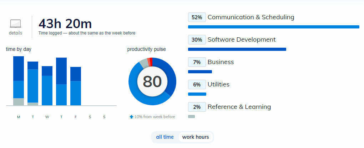Open the Communication & Scheduling category
The width and height of the screenshot is (364, 148).
pyautogui.click(x=251, y=17)
